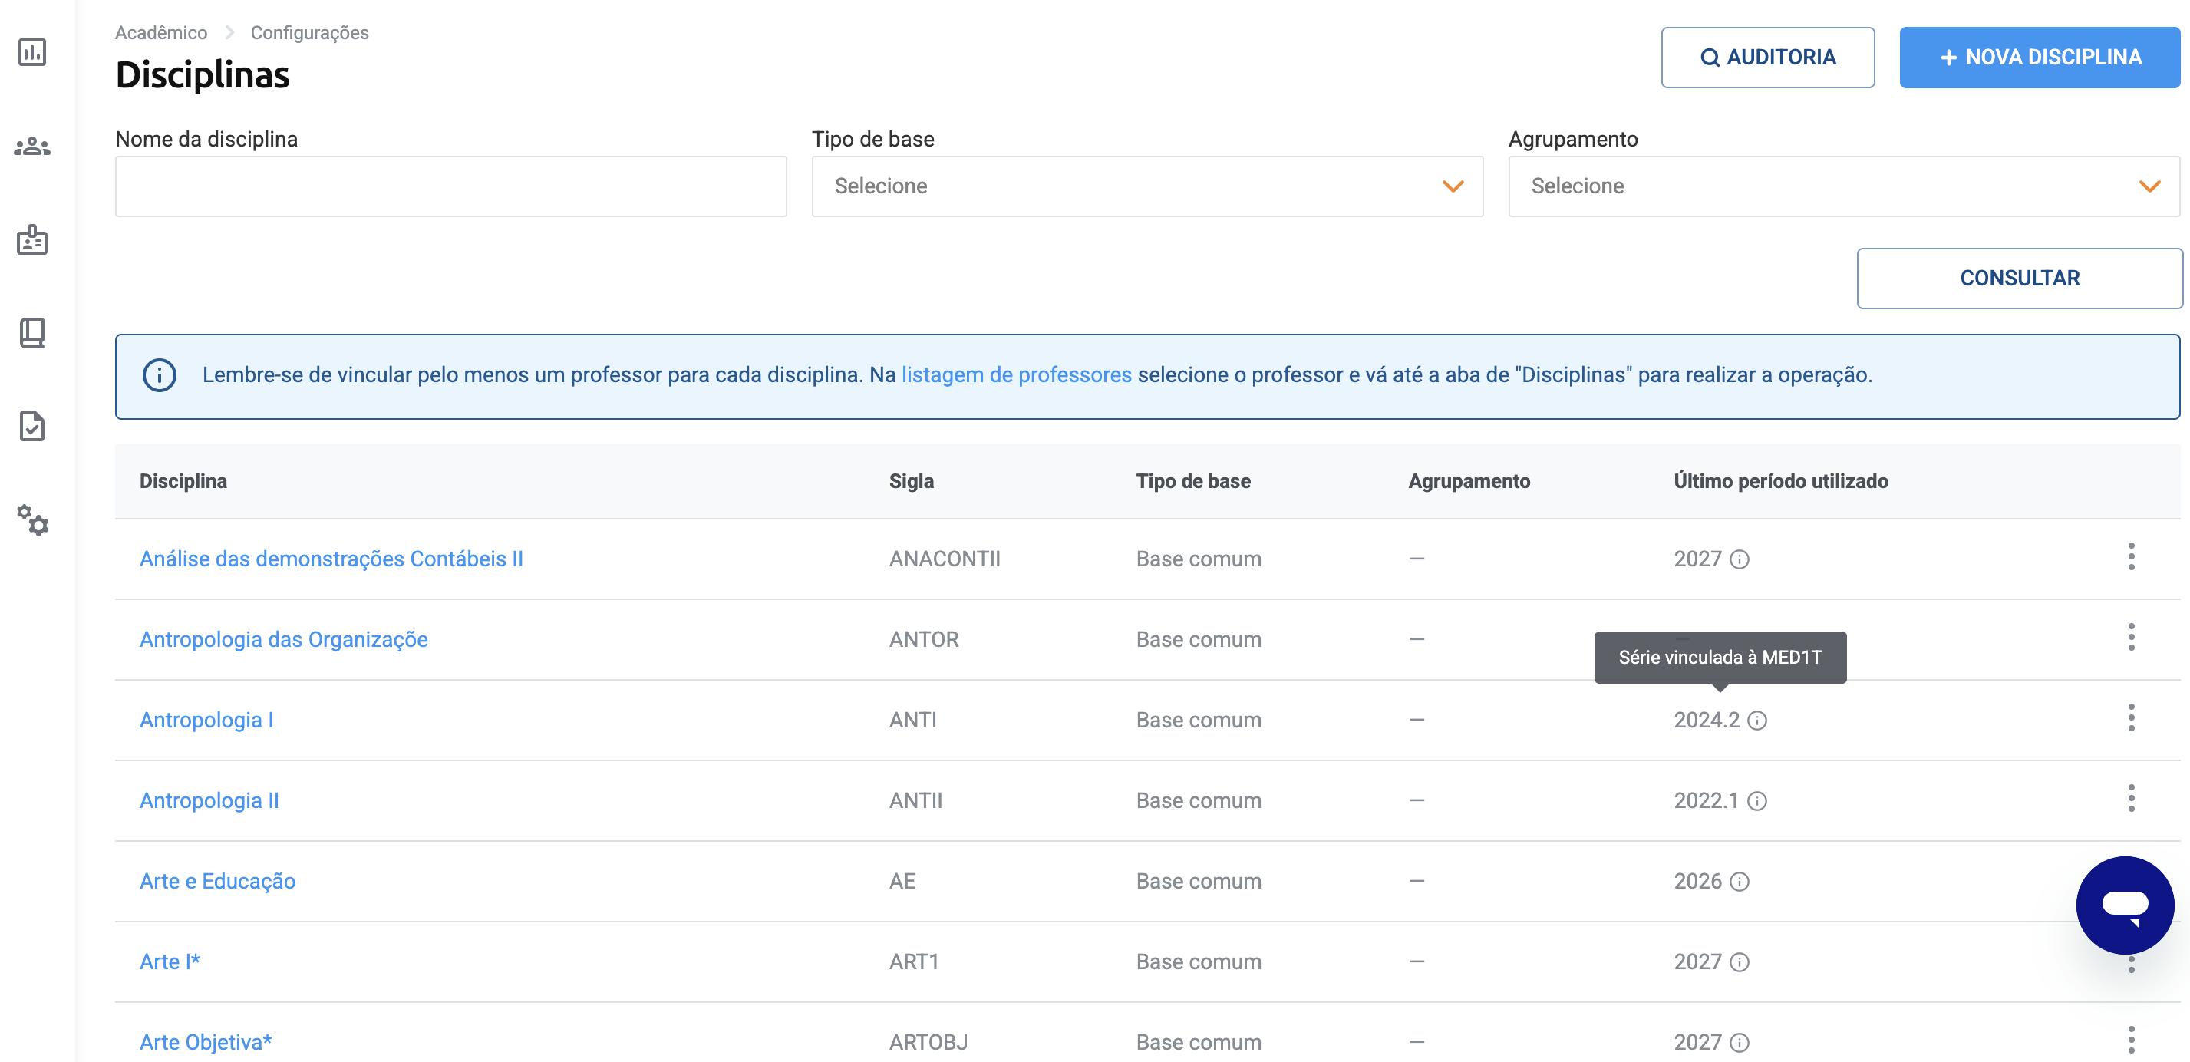Click the info icon in the reminder banner

point(159,375)
